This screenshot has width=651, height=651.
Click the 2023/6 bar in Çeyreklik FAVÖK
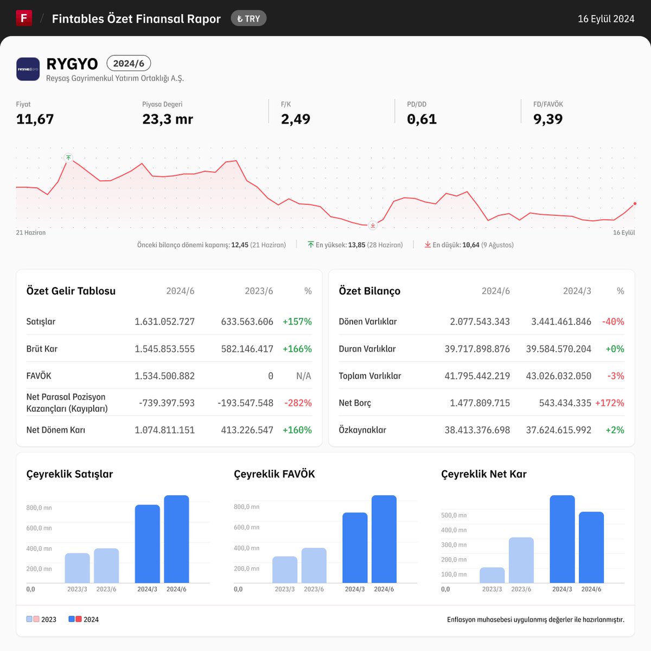[x=314, y=565]
